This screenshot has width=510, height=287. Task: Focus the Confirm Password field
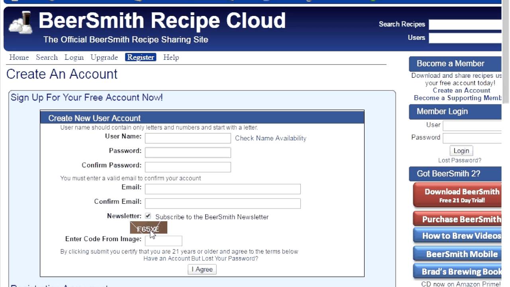pyautogui.click(x=188, y=167)
